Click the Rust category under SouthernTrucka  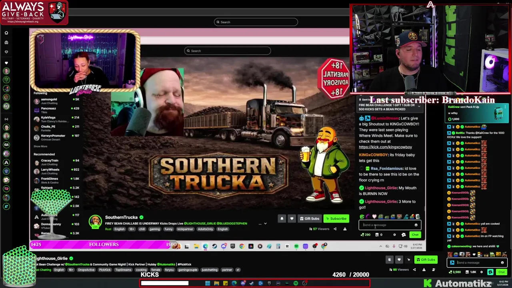click(x=108, y=229)
